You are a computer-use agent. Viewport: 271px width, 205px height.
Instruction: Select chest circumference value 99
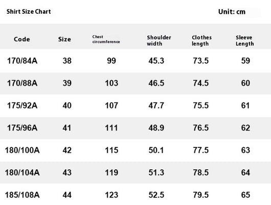[111, 61]
